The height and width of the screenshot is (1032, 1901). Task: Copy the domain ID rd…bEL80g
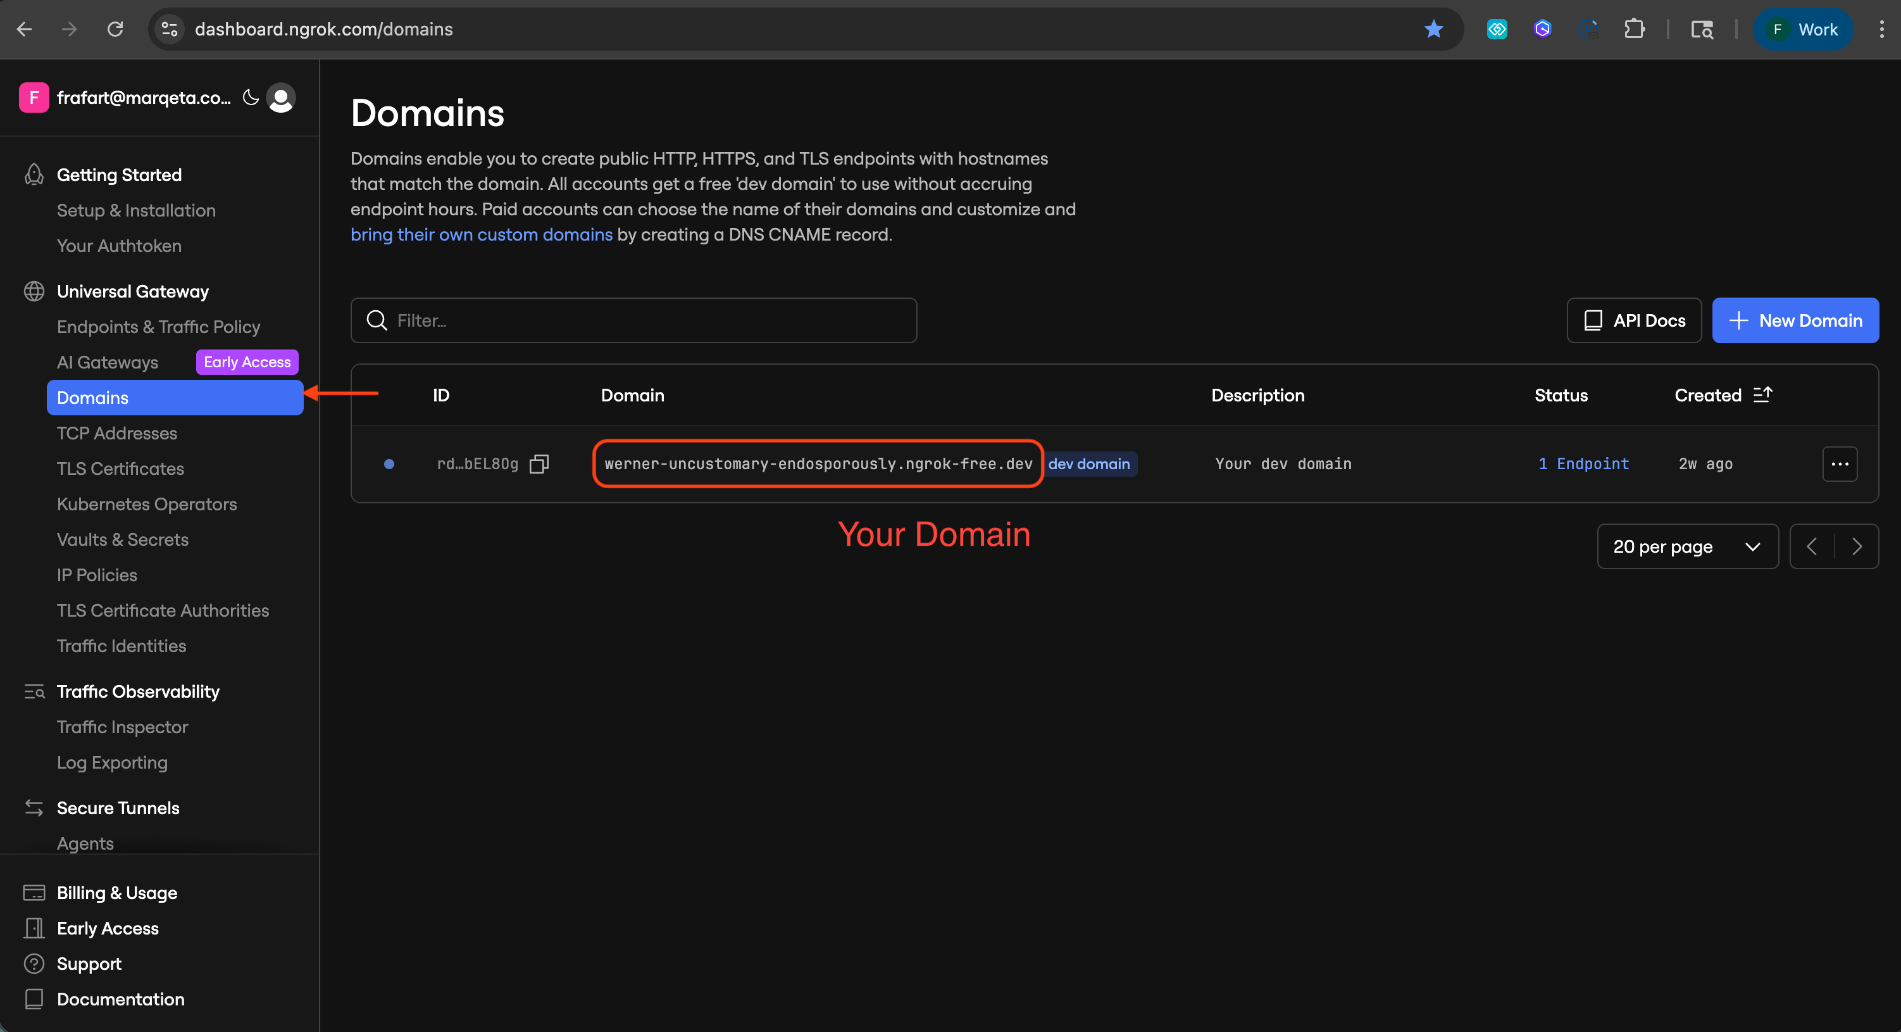539,463
